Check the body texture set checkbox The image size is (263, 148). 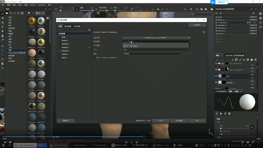(x=60, y=37)
